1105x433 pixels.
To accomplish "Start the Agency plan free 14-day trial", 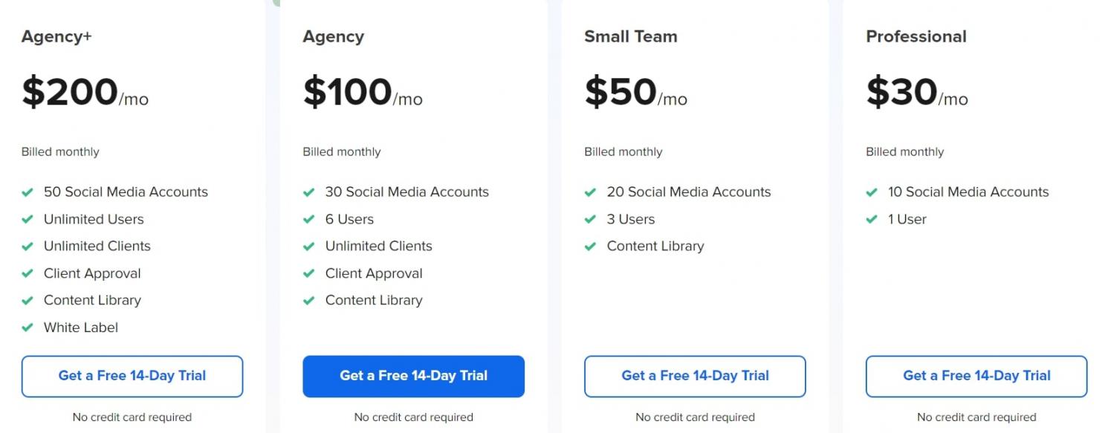I will point(413,376).
